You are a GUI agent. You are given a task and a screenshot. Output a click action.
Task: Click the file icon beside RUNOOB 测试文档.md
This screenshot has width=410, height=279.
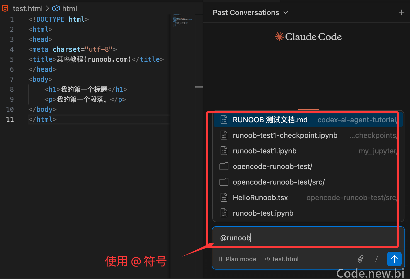tap(224, 120)
